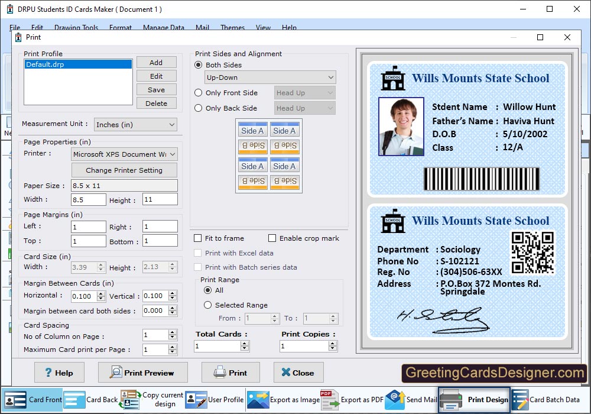Click Send Mail envelope icon

click(x=395, y=400)
